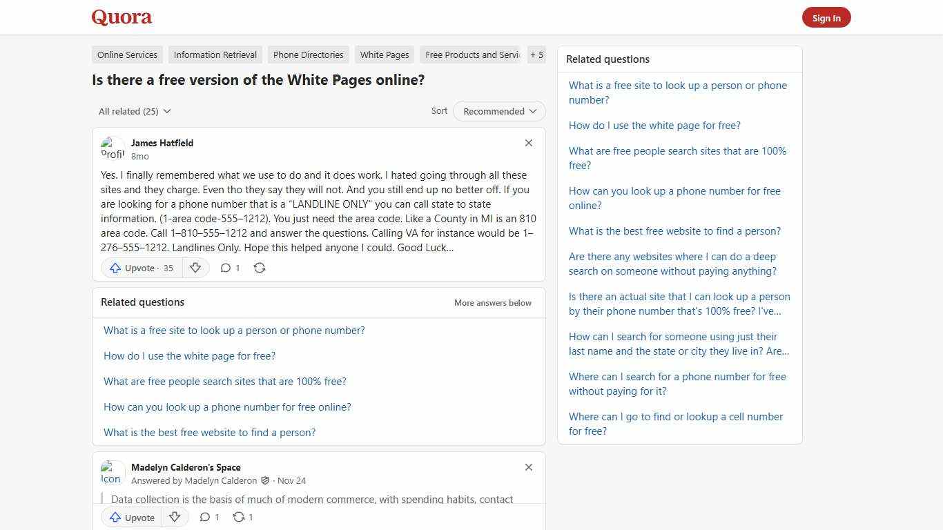
Task: Click the Quora logo
Action: tap(121, 17)
